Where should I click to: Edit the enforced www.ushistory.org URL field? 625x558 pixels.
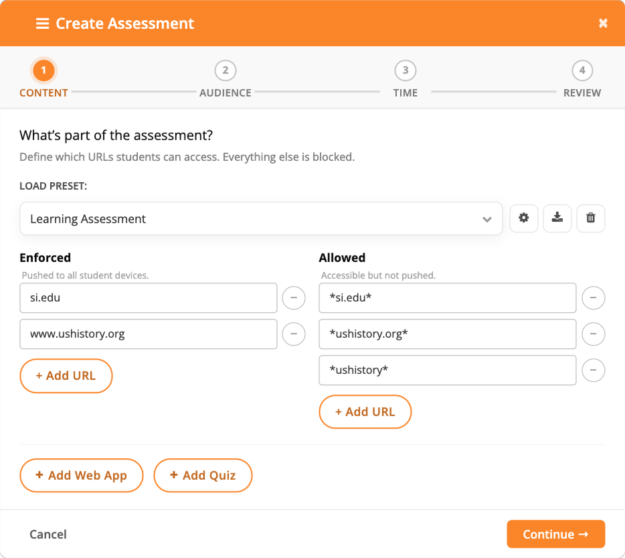click(149, 334)
